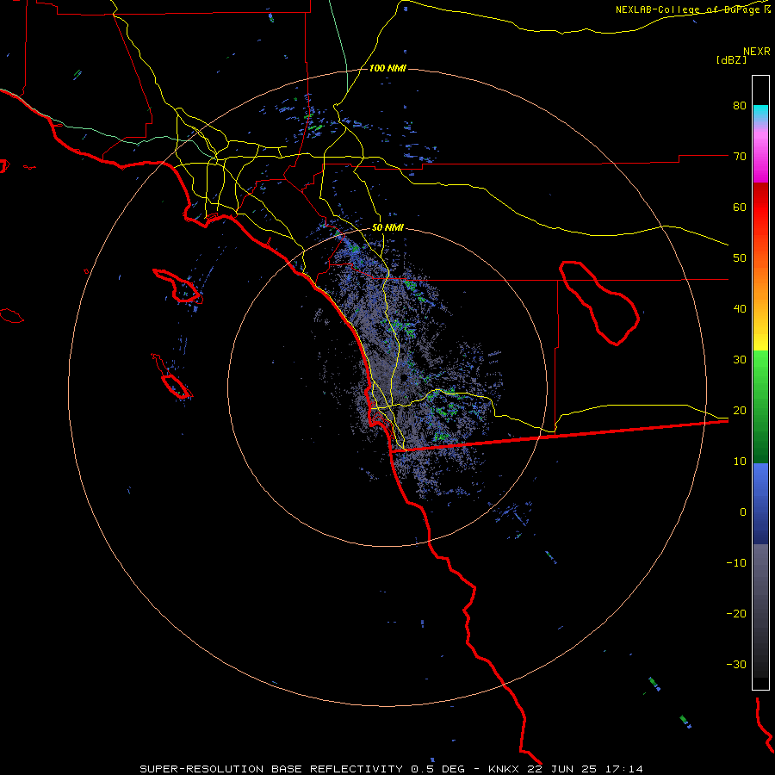The image size is (775, 775).
Task: Click the 50 value on the dBZ scale
Action: click(x=740, y=258)
